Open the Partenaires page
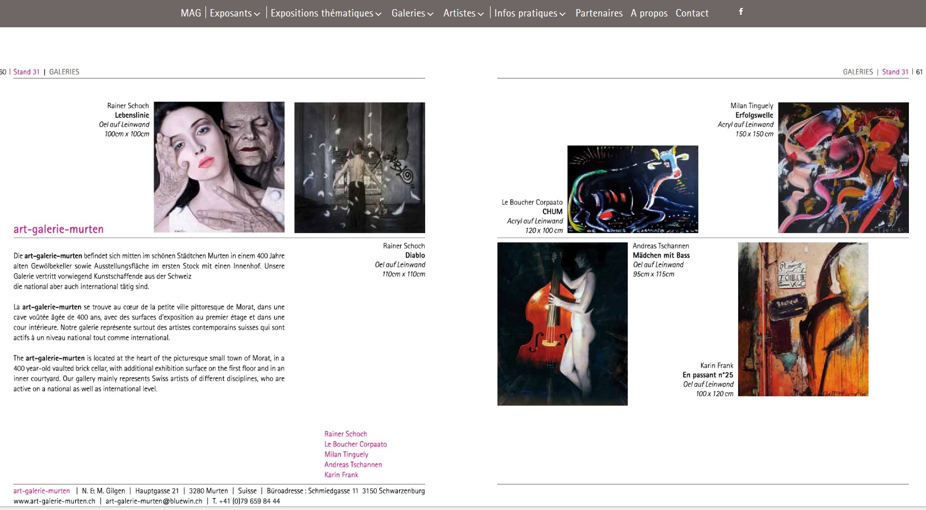Image resolution: width=926 pixels, height=510 pixels. tap(599, 13)
